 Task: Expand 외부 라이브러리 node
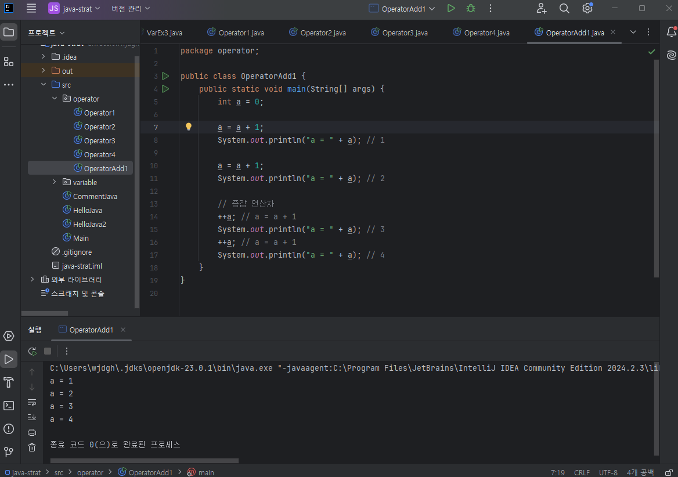tap(33, 280)
